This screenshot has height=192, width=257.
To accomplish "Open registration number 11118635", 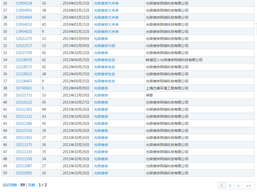I will [x=24, y=60].
